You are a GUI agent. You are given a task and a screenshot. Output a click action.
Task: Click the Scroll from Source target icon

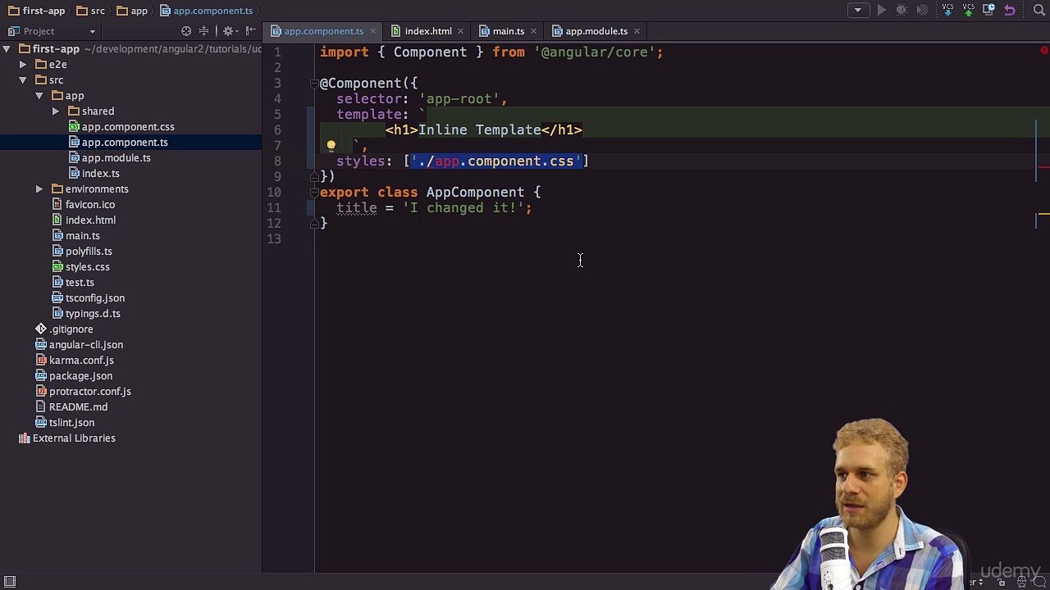coord(186,31)
